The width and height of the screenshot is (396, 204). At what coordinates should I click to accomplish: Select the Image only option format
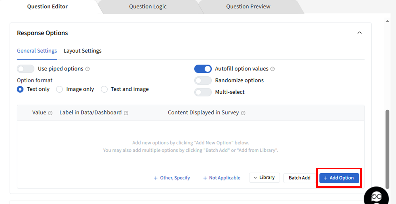click(x=59, y=89)
